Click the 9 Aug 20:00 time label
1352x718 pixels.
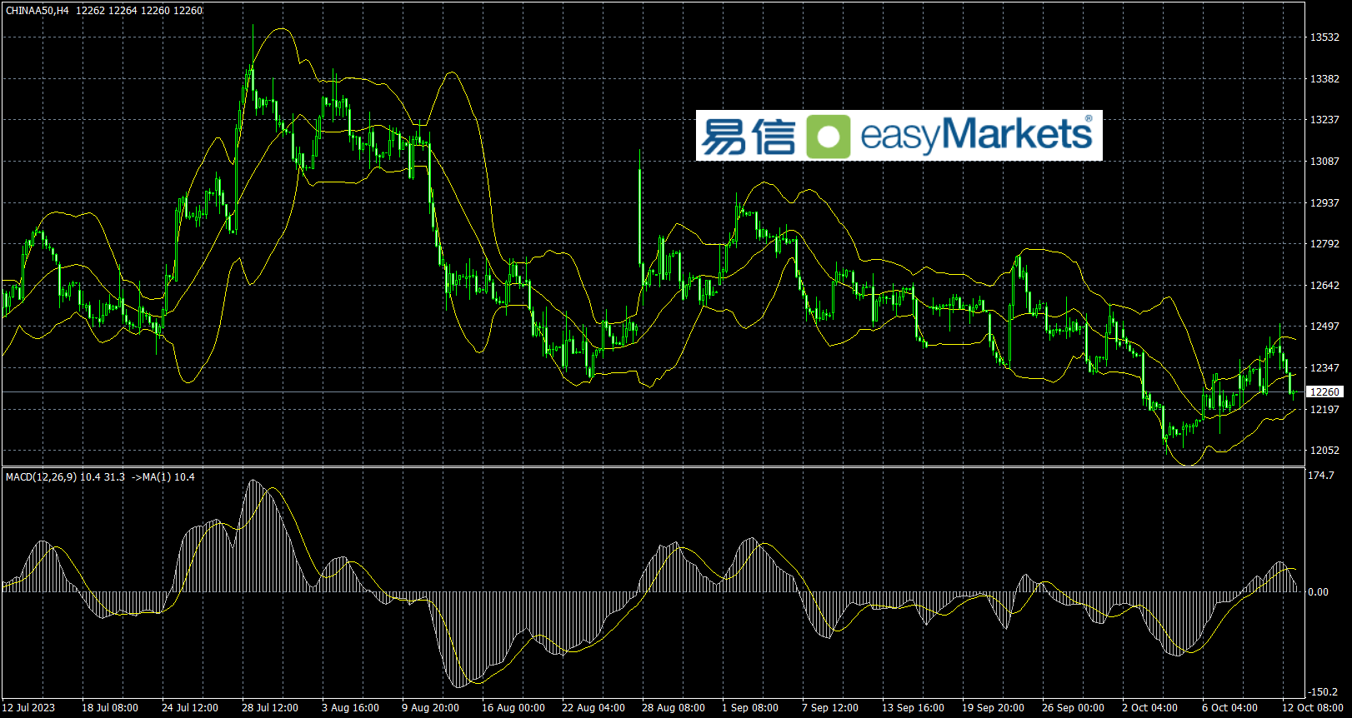[x=430, y=708]
